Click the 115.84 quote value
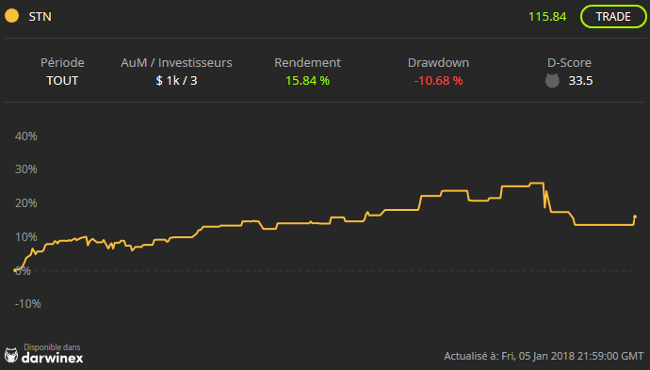Screen dimensions: 650x370 [x=547, y=17]
